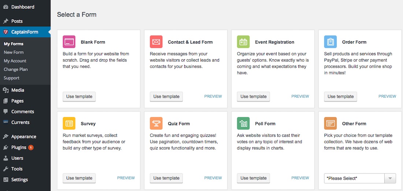Open My Account submenu item
Screen dimensions: 403x191
tap(15, 61)
